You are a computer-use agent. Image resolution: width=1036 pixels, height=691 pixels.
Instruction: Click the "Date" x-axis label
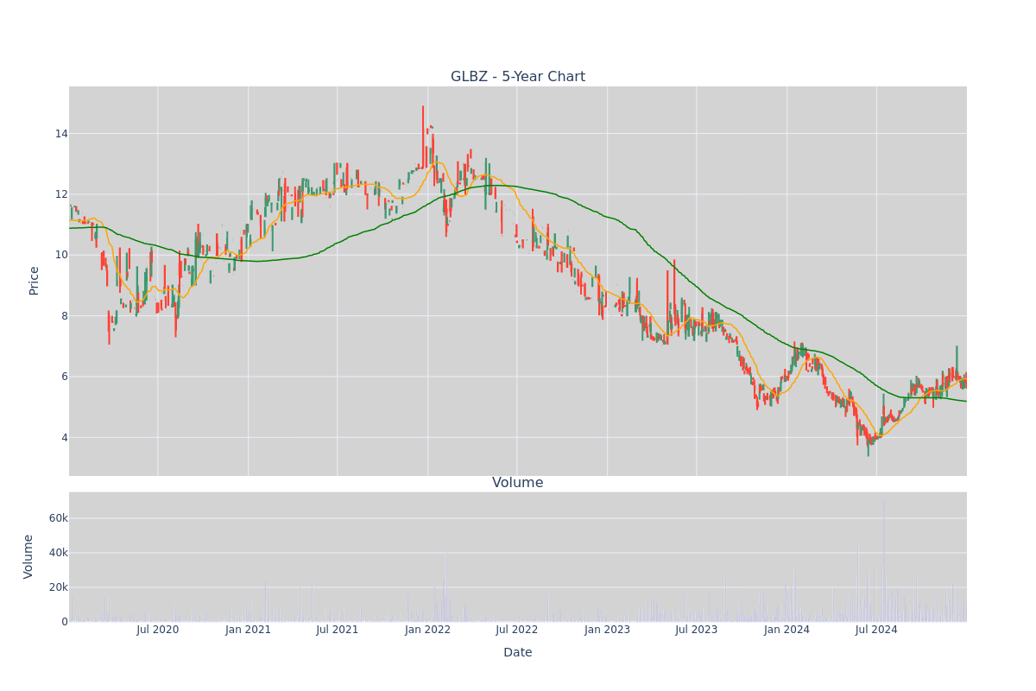click(518, 652)
